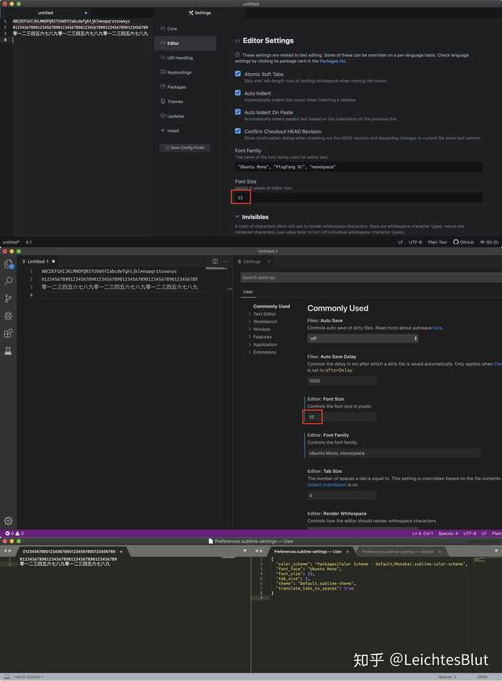Toggle the Auto Indent On Paste checkbox
The image size is (502, 681).
pos(238,112)
